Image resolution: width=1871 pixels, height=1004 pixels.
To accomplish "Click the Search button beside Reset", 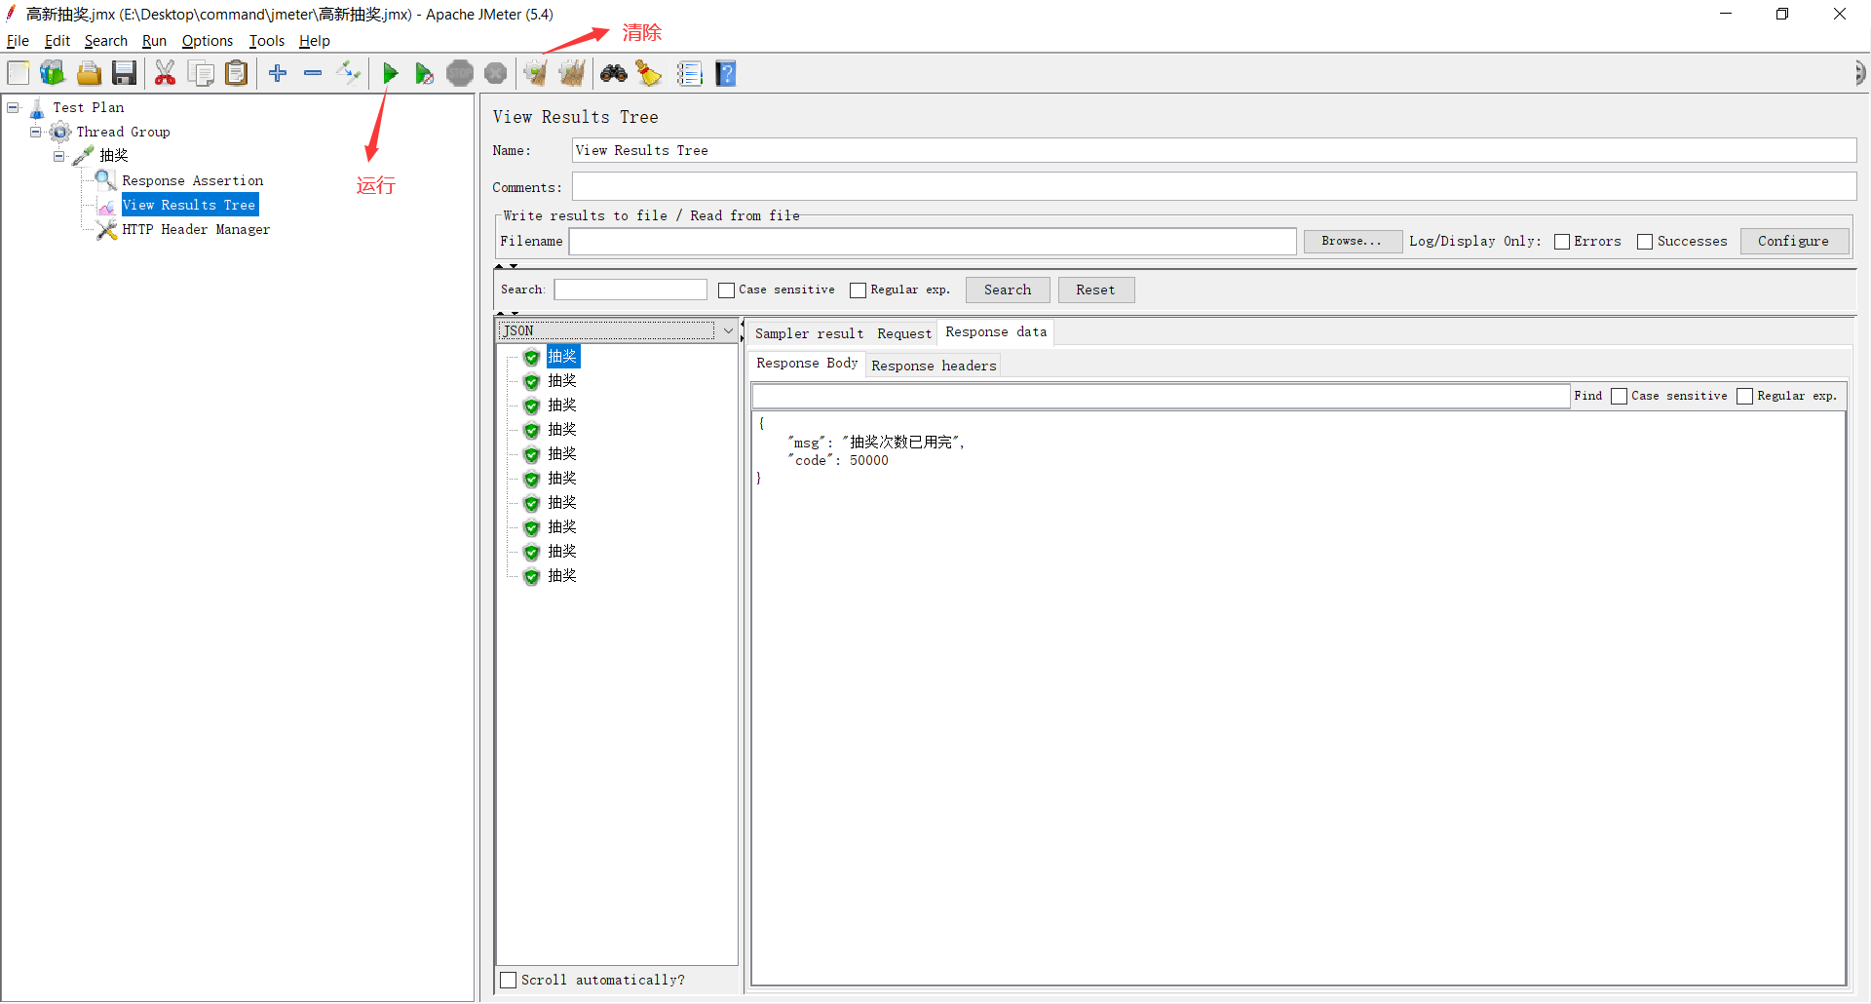I will [1008, 290].
